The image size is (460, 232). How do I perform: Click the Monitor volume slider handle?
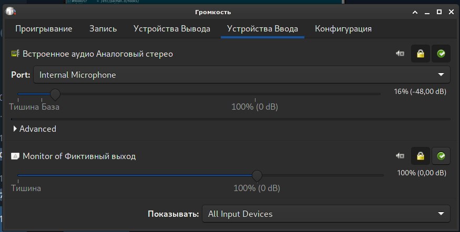pyautogui.click(x=257, y=176)
